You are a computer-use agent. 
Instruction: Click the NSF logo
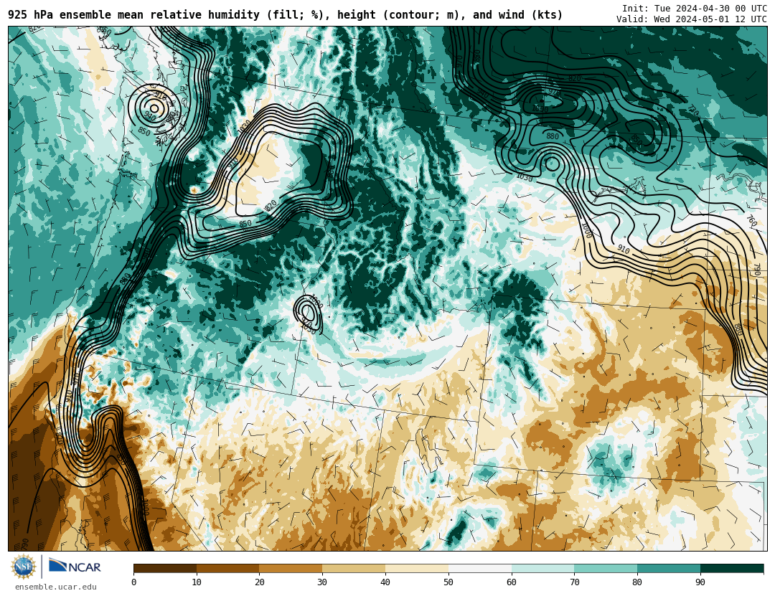click(24, 567)
